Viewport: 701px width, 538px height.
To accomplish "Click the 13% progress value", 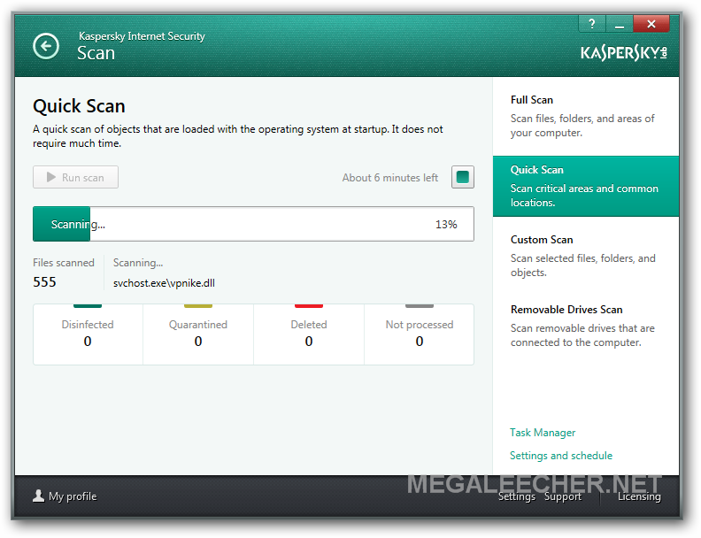I will coord(446,225).
